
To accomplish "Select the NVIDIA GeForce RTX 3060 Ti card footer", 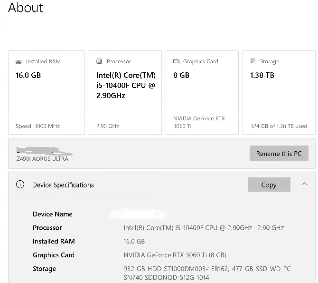I will (199, 122).
